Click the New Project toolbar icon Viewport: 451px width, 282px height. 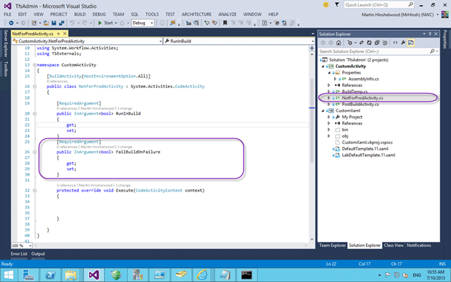tap(34, 23)
